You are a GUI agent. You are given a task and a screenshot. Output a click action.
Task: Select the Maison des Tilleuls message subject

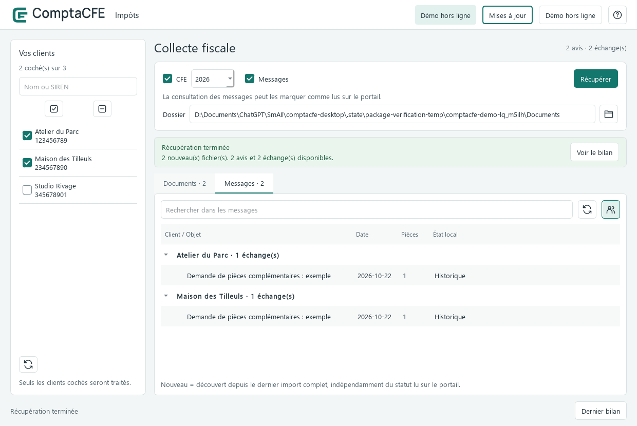(x=259, y=317)
